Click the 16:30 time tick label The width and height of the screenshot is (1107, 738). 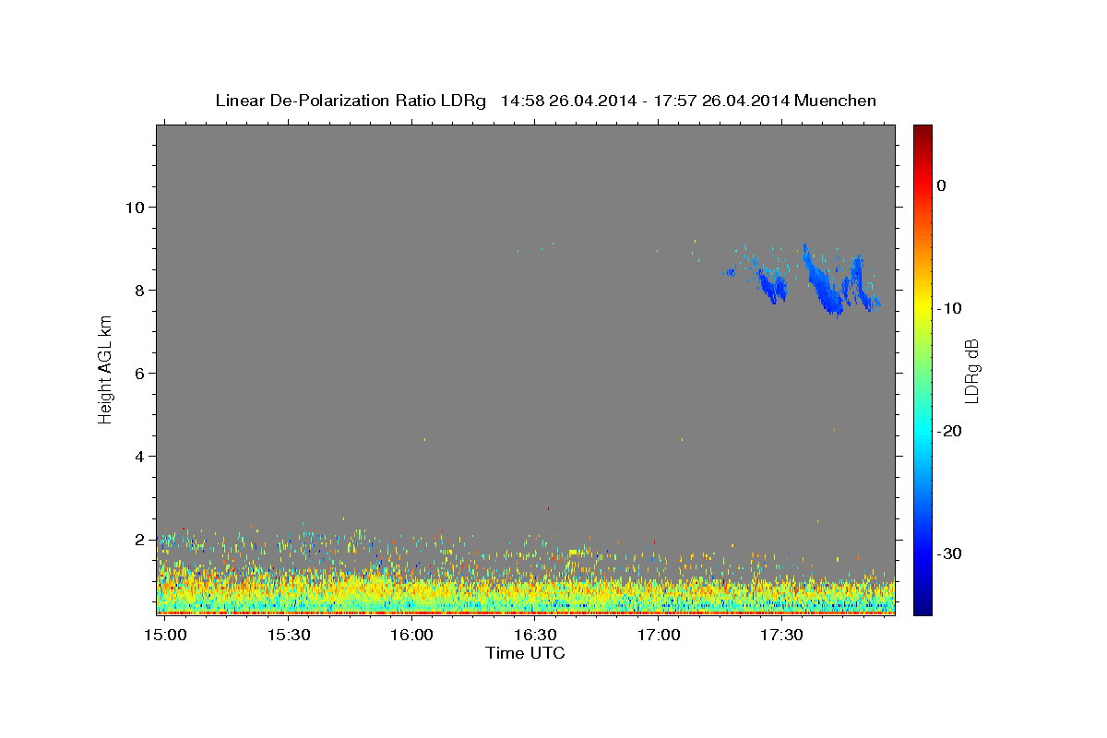535,636
